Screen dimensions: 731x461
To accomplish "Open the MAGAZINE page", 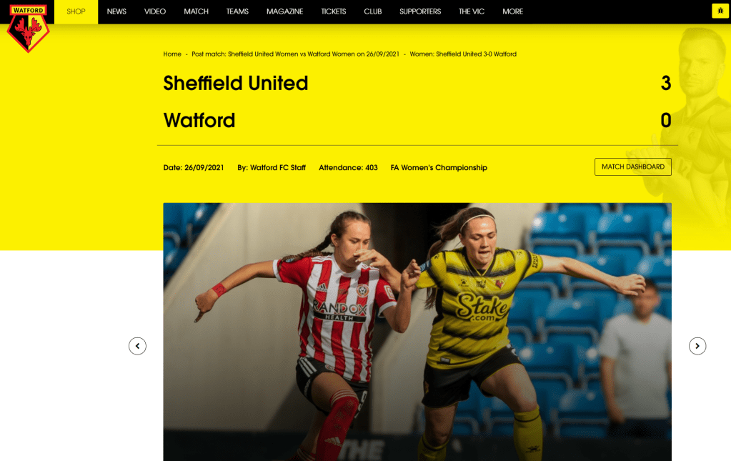I will click(285, 11).
